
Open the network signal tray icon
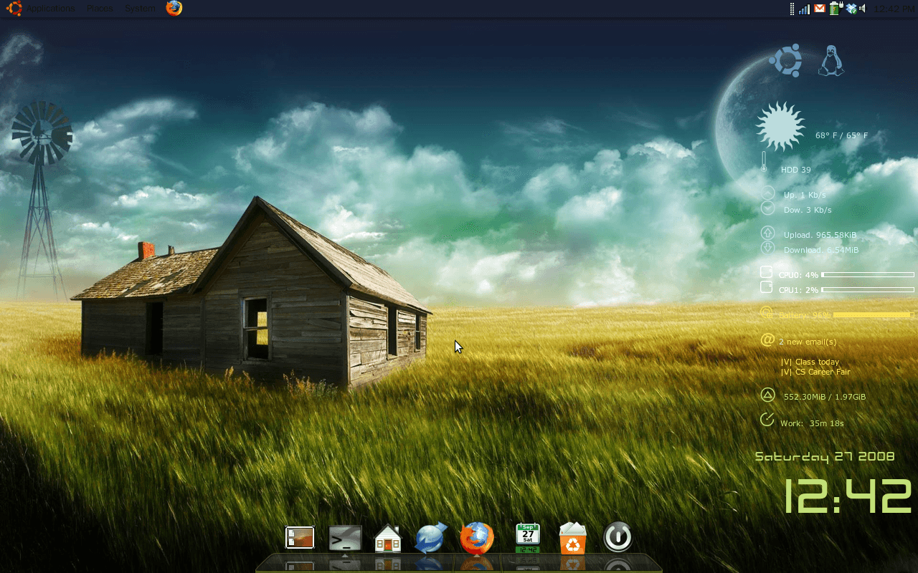tap(805, 9)
